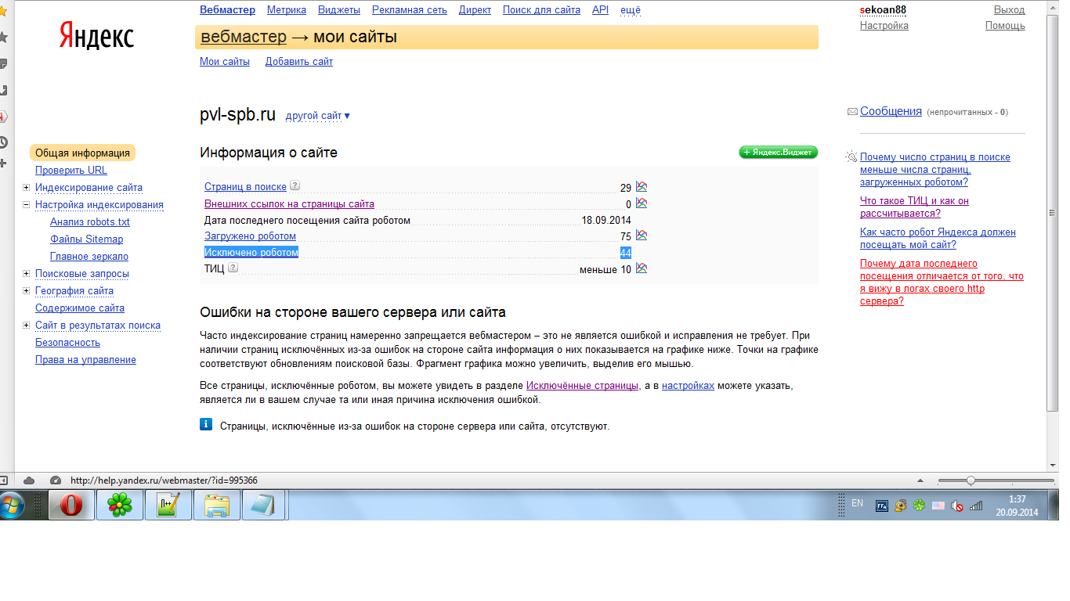Click the envelope icon beside Сообщения

[x=852, y=112]
